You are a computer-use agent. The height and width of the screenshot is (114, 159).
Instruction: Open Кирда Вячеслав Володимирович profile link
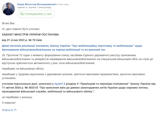[37, 4]
